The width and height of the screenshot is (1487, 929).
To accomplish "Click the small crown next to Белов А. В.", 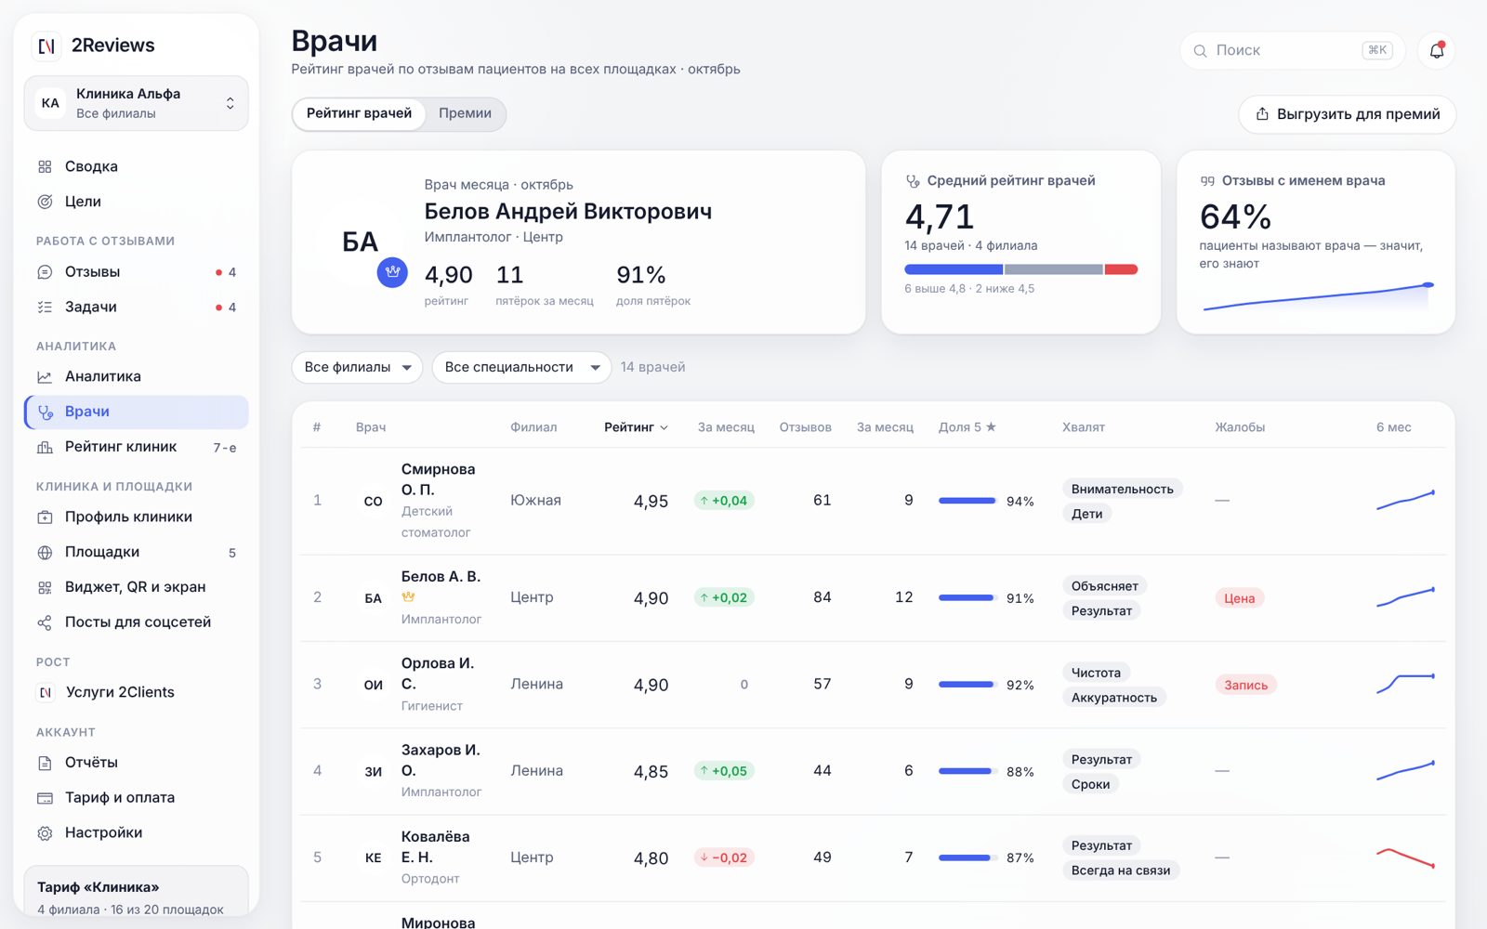I will click(408, 597).
